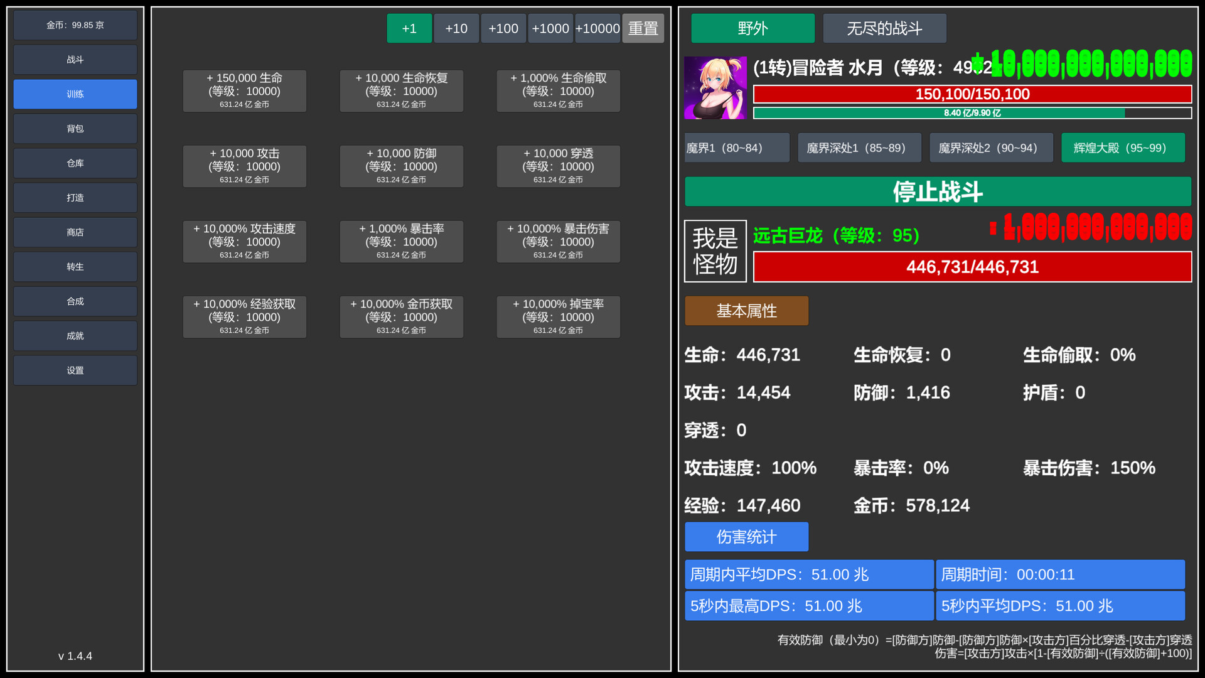Screen dimensions: 1205x678
Task: Switch to the 野外 tab
Action: pyautogui.click(x=752, y=28)
